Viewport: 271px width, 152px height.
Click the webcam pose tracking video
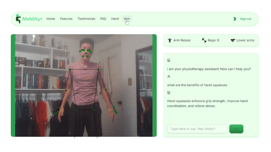84,85
